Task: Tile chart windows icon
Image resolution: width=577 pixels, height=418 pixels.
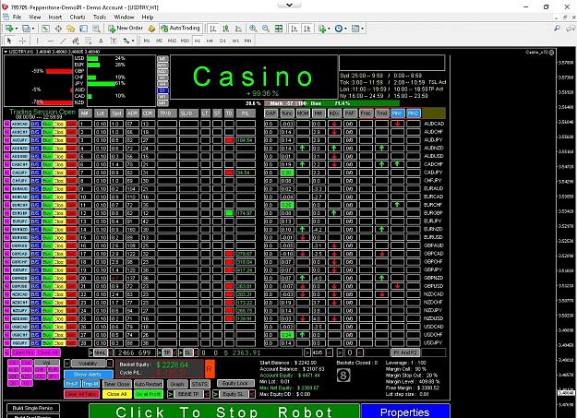Action: tap(279, 29)
